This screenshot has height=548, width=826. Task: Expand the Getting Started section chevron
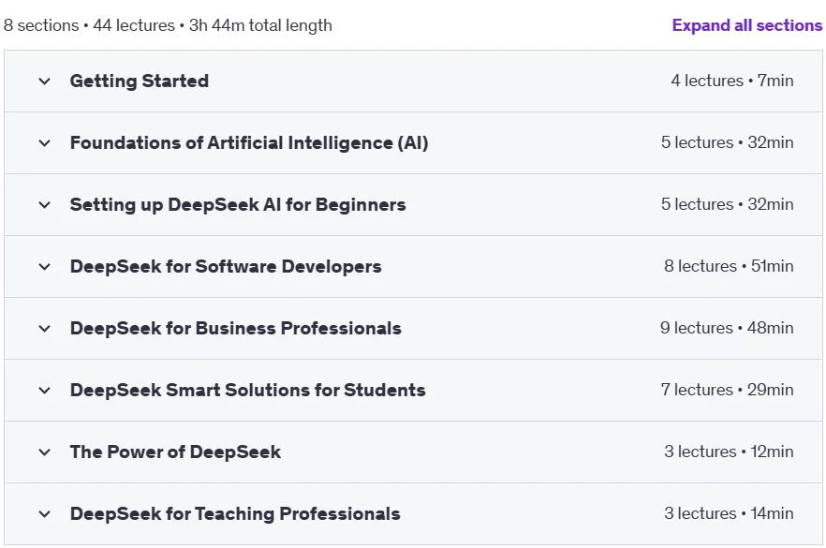point(45,81)
